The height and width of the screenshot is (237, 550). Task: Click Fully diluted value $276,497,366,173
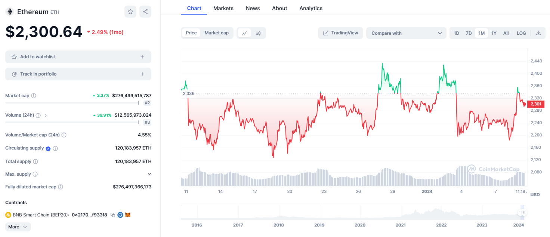pyautogui.click(x=132, y=187)
